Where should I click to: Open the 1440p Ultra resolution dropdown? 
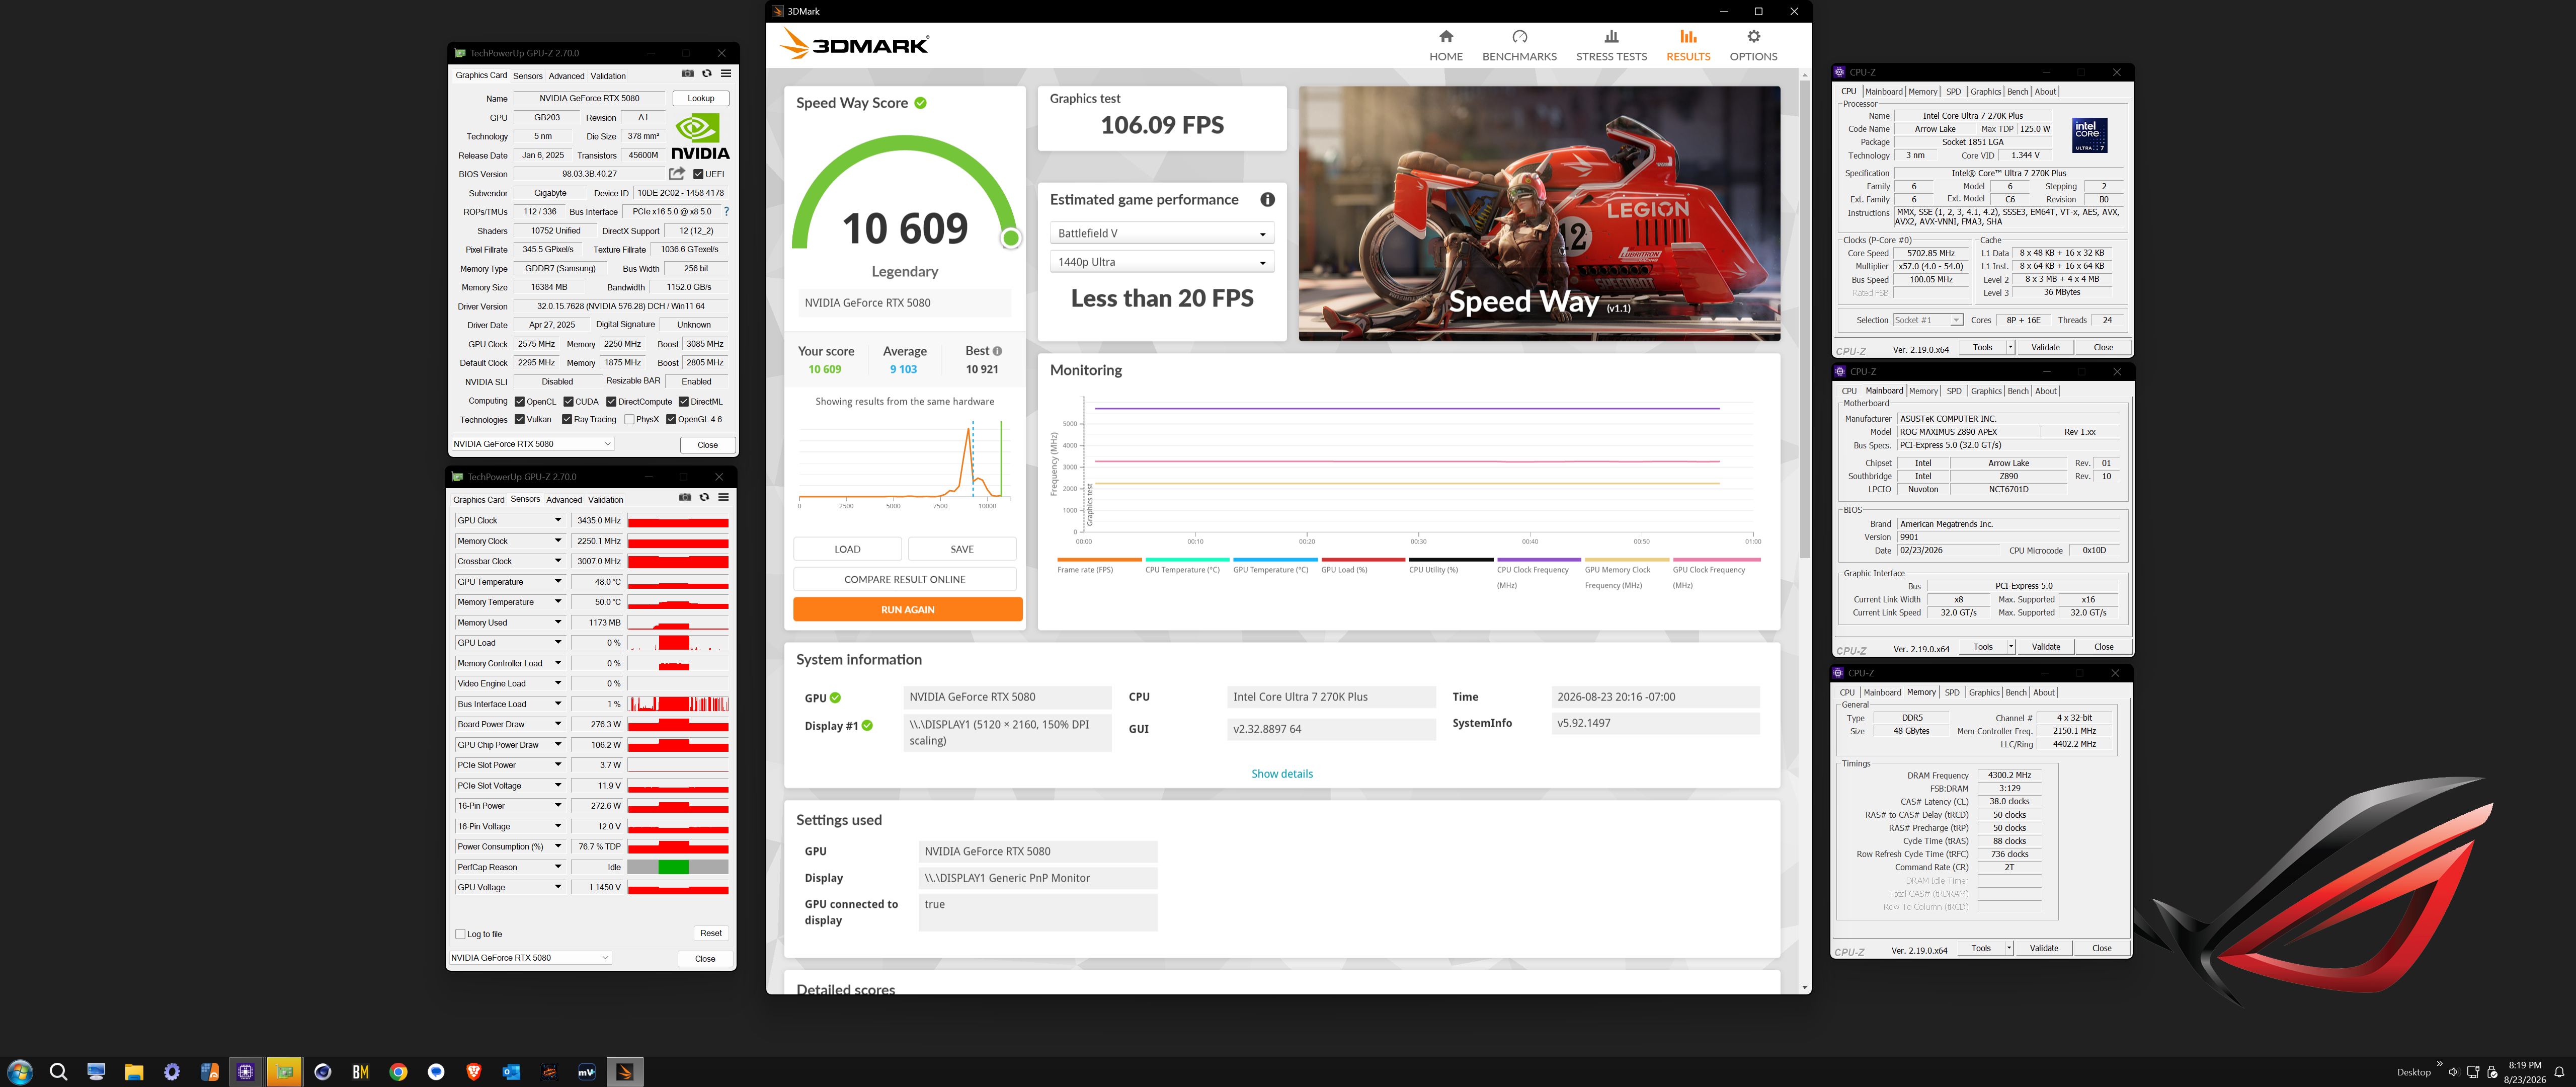(1161, 262)
